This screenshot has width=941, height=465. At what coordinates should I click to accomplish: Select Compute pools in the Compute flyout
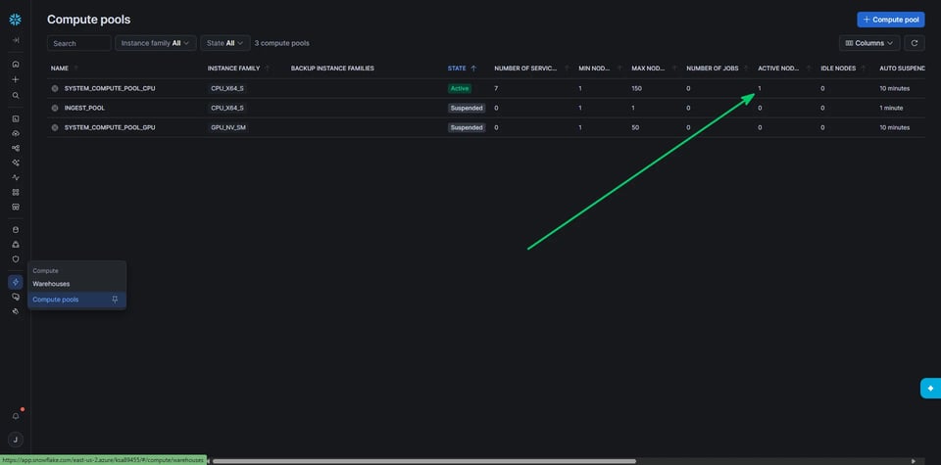[76, 300]
